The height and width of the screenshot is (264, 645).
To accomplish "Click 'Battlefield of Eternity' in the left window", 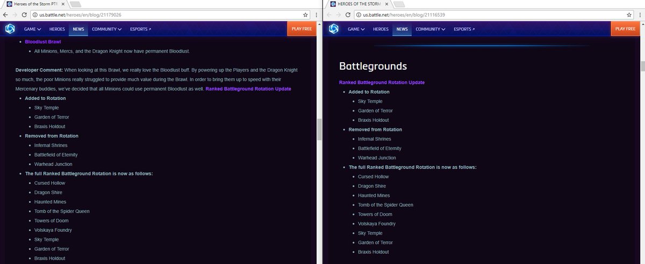I will pyautogui.click(x=56, y=155).
